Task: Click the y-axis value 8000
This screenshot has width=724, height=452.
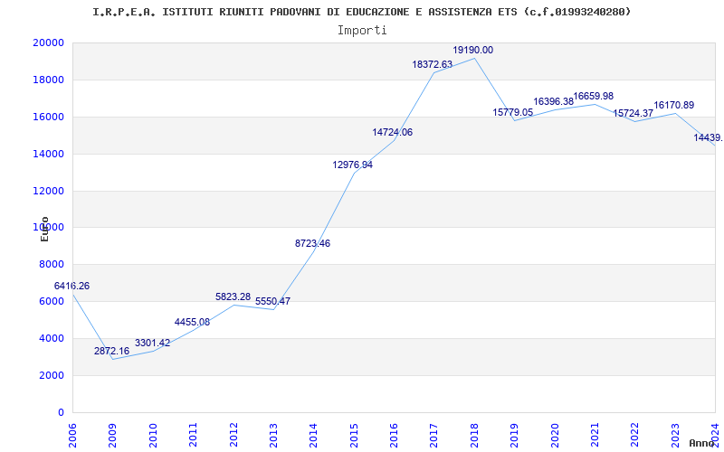Action: click(51, 264)
